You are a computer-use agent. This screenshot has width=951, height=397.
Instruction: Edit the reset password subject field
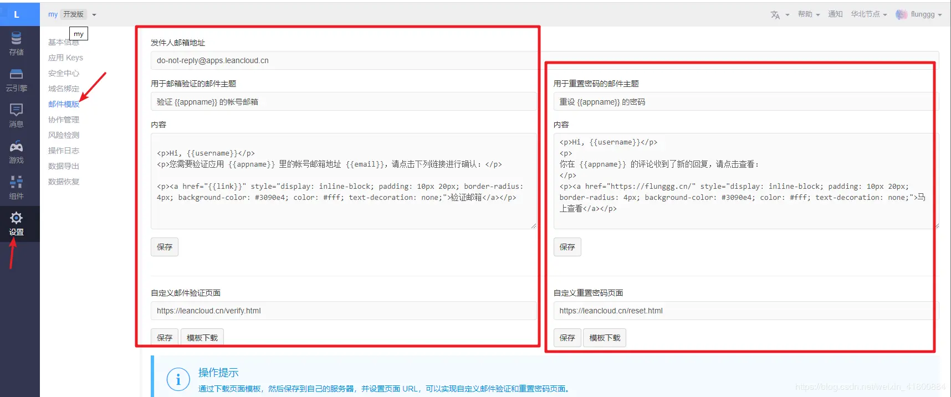pos(746,102)
